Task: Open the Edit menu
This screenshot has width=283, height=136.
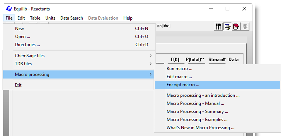Action: pyautogui.click(x=21, y=18)
